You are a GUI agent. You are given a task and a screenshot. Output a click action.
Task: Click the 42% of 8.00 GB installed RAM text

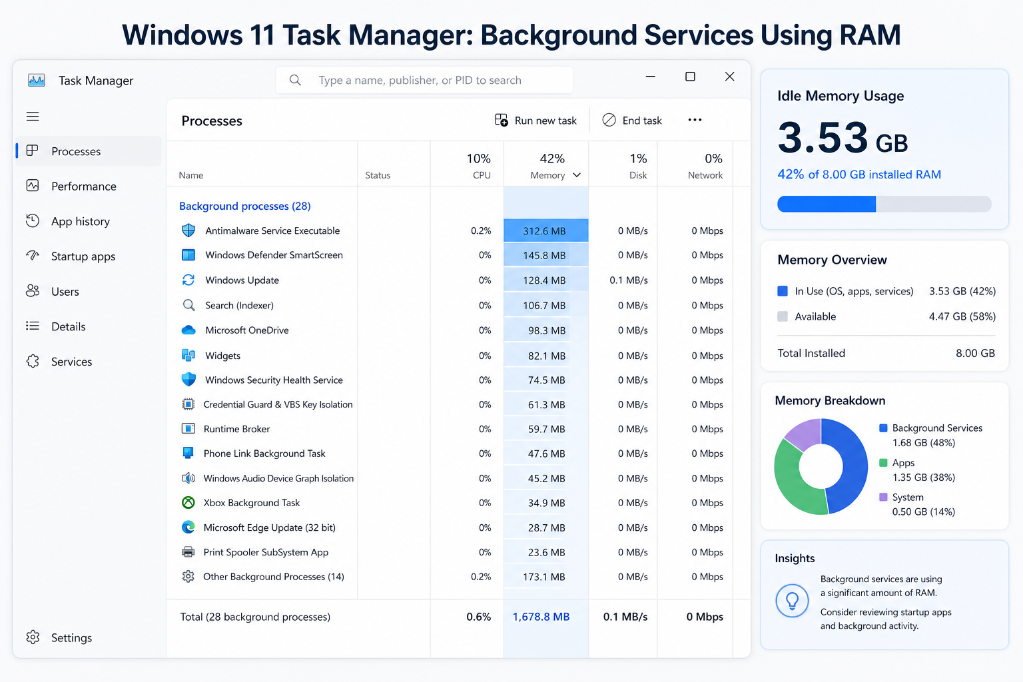coord(859,174)
